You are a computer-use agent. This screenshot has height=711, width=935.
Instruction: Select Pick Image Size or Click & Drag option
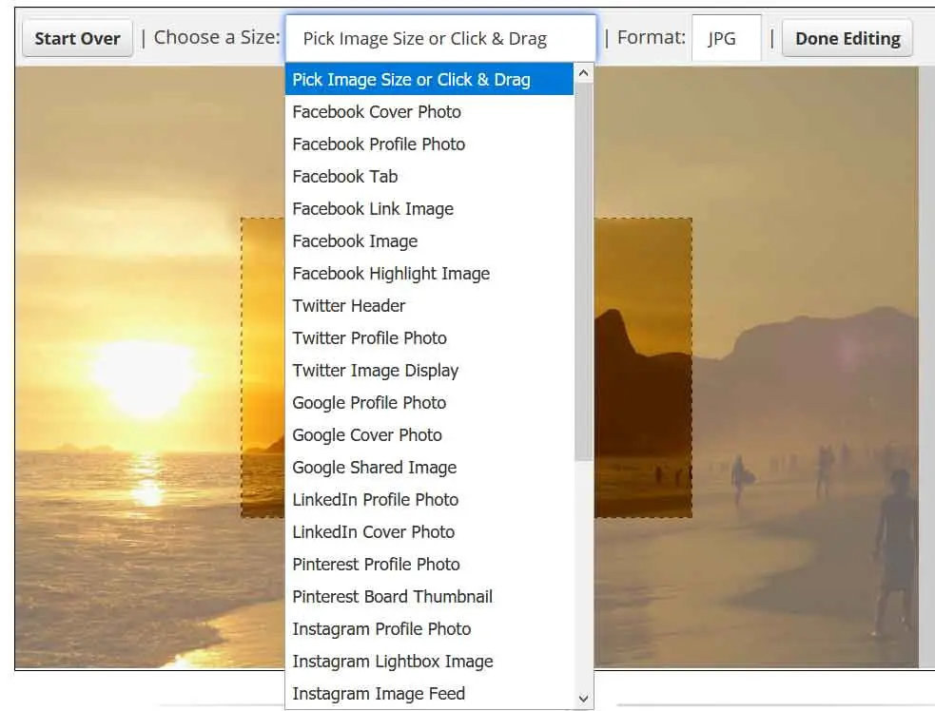tap(429, 79)
